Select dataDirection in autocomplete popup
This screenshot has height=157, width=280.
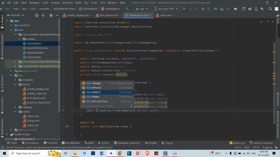pos(107,101)
